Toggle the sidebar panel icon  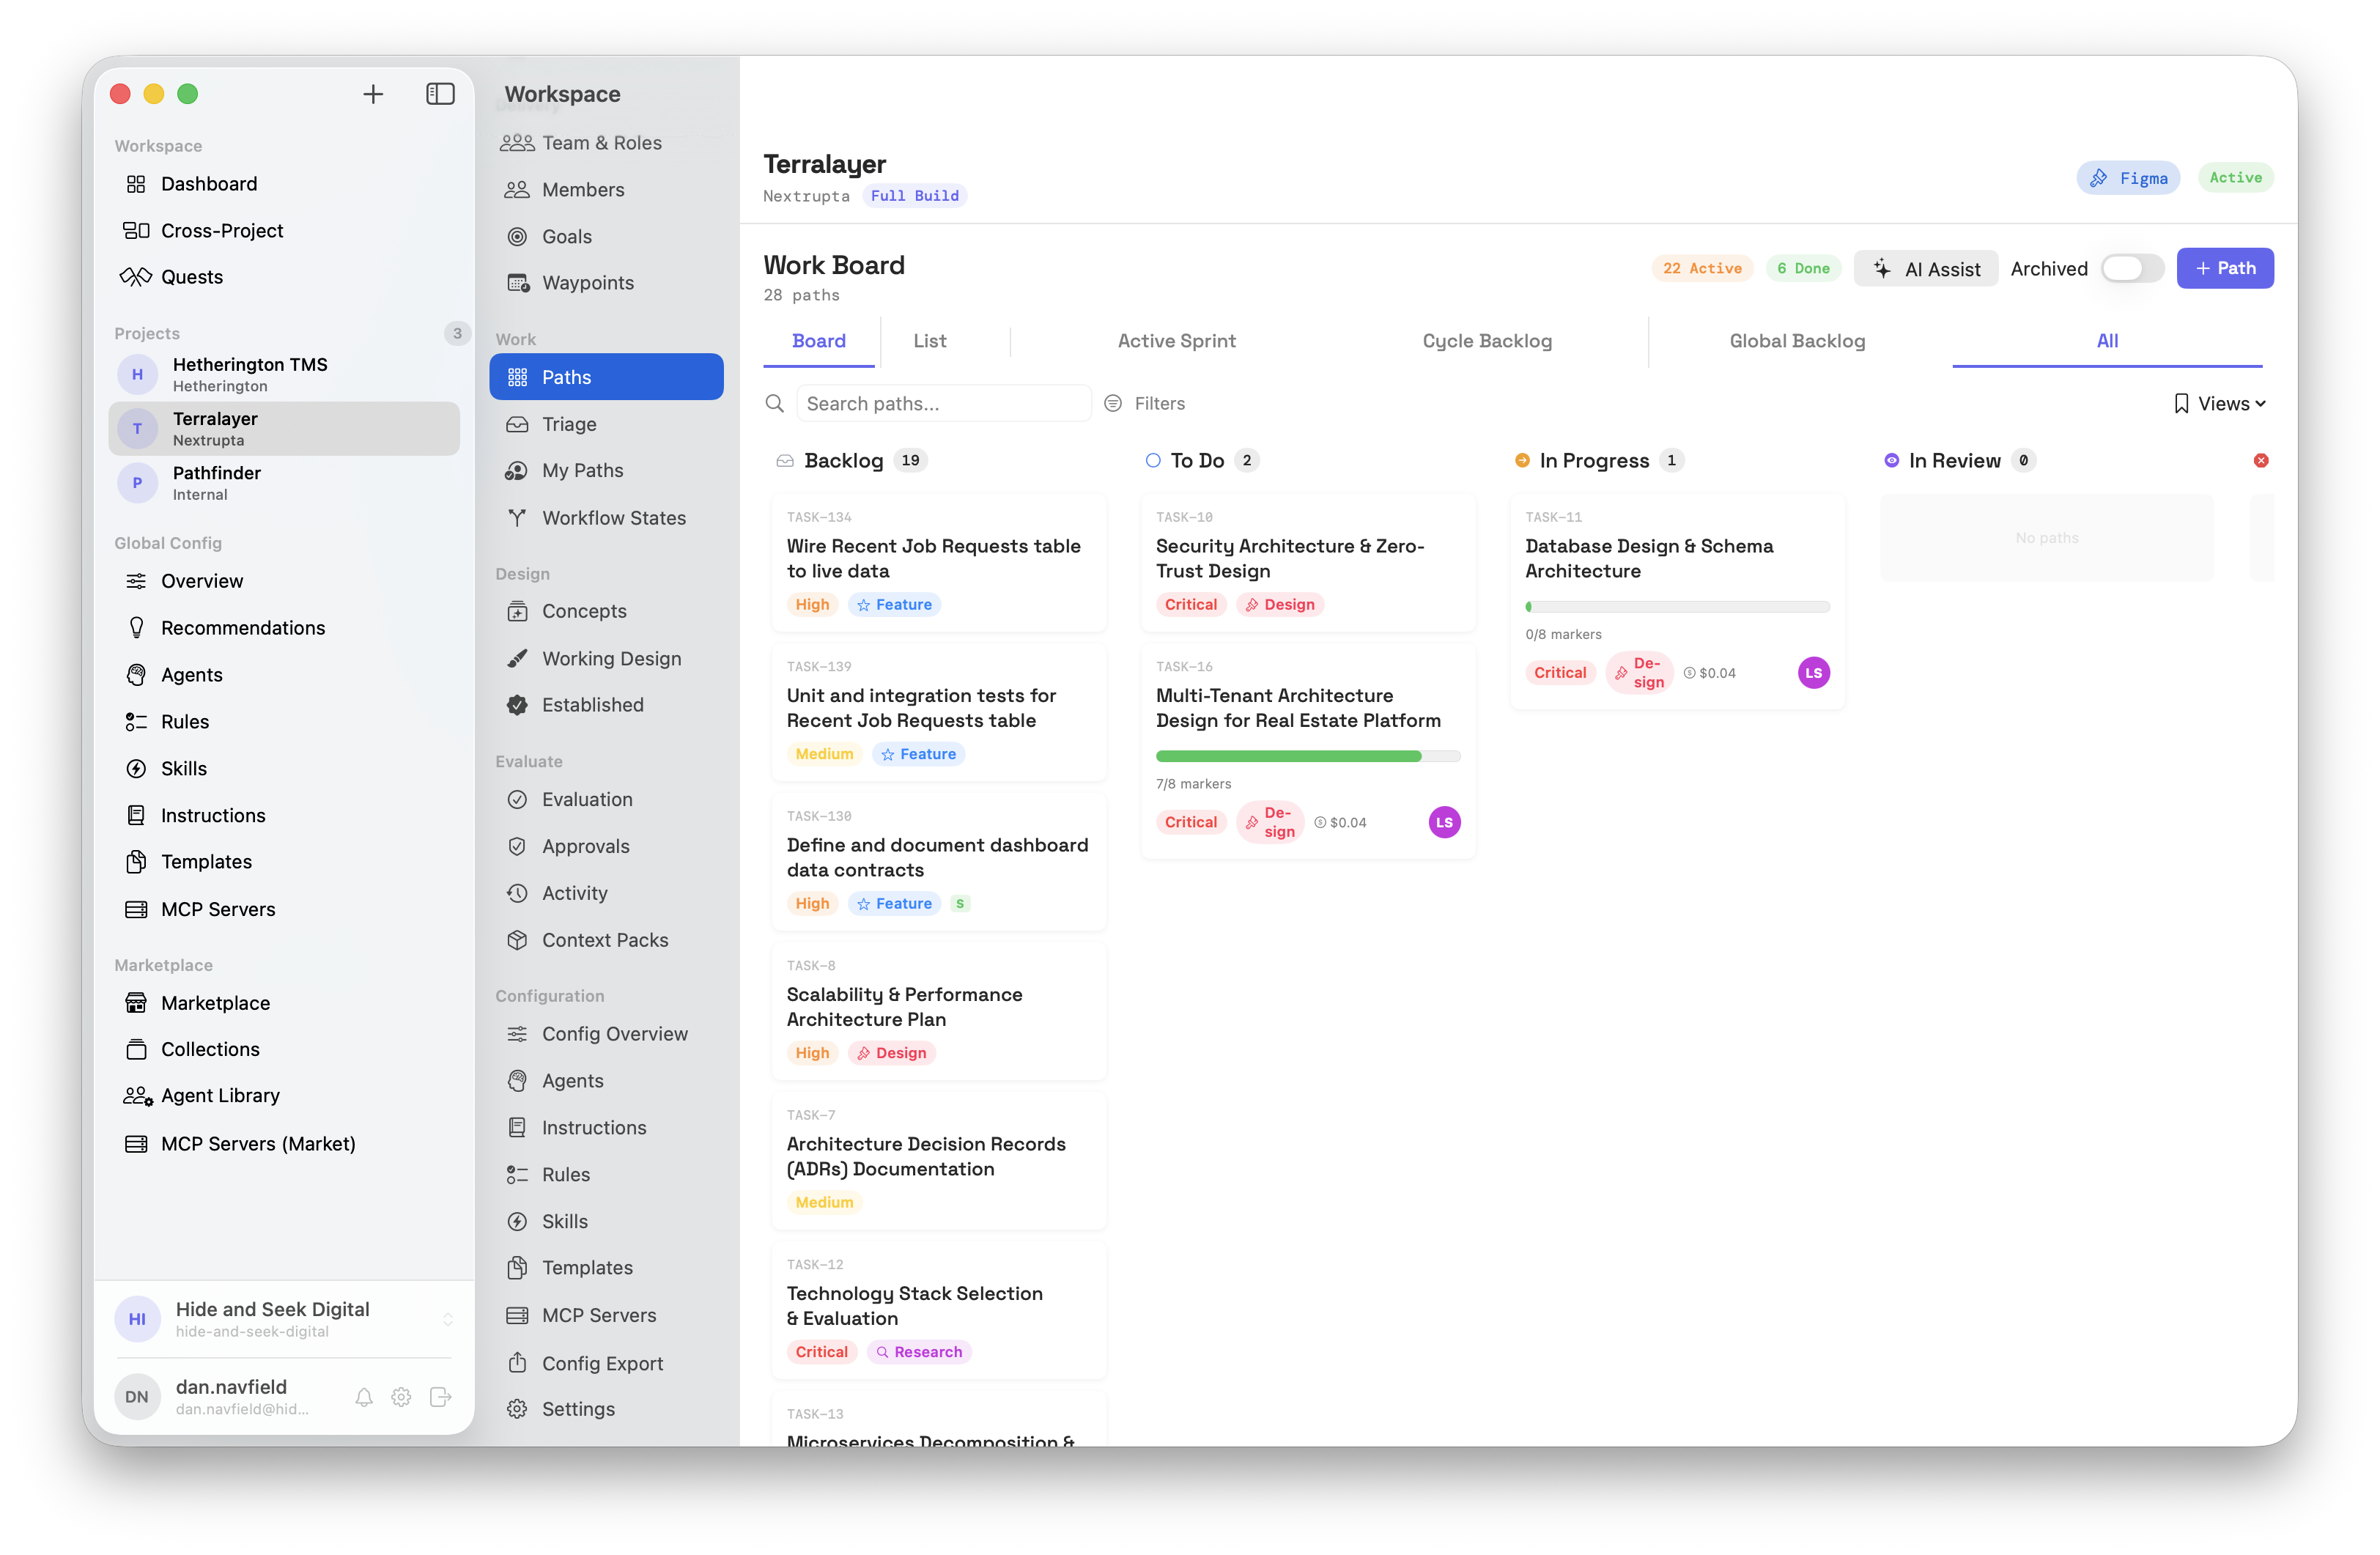pyautogui.click(x=440, y=94)
